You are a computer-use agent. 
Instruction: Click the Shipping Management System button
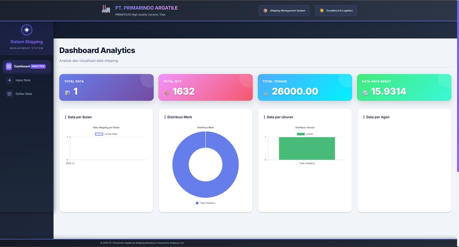click(284, 11)
